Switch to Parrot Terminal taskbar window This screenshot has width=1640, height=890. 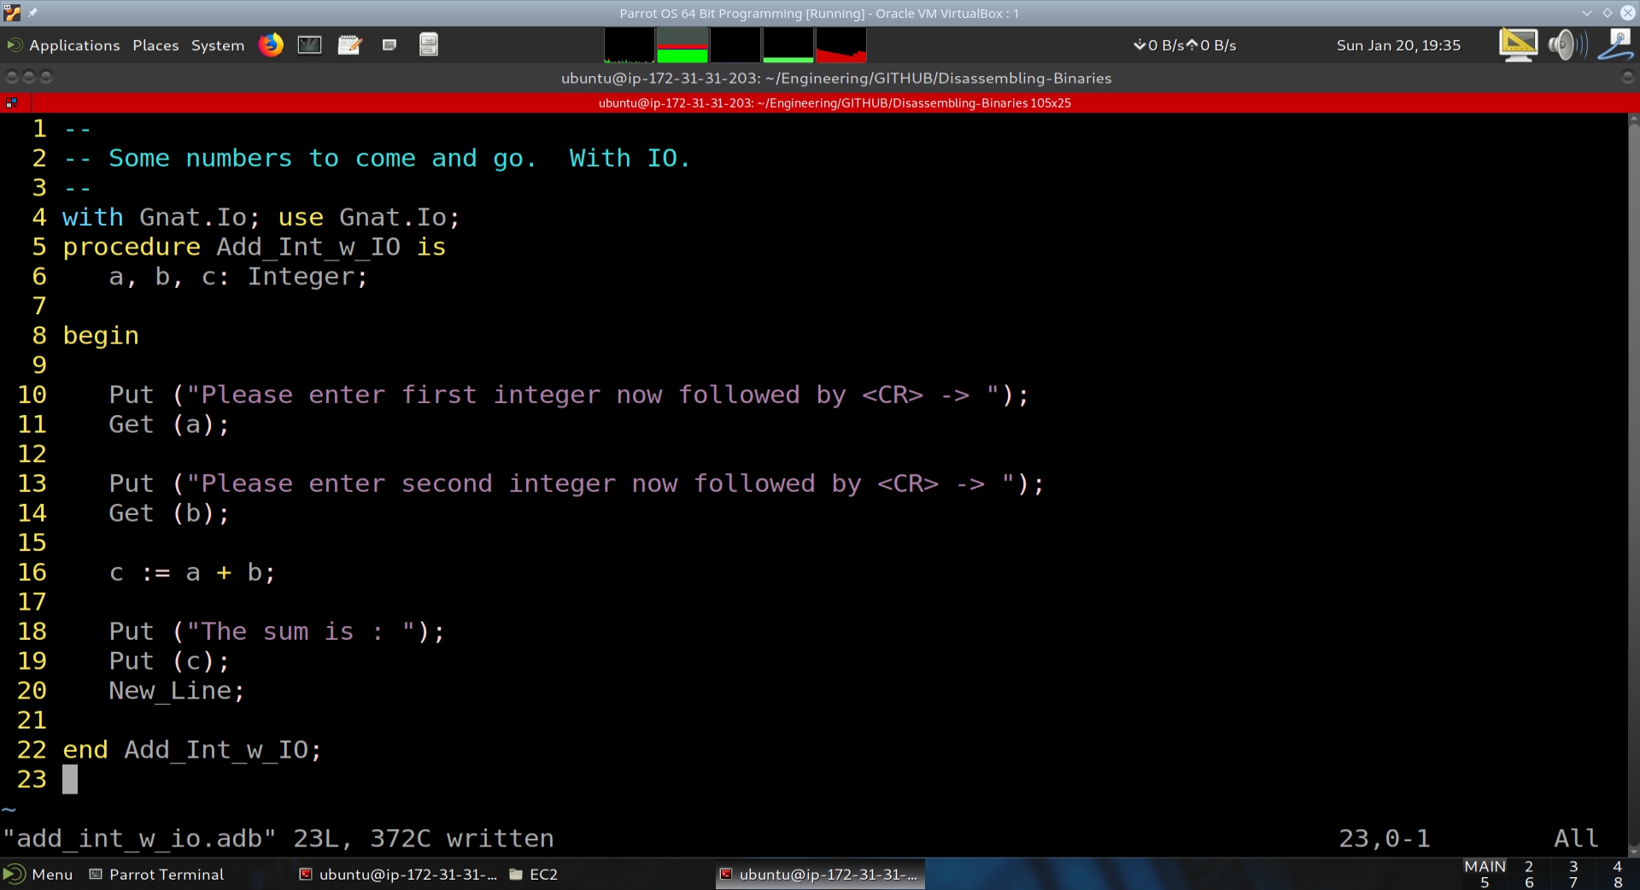point(157,874)
